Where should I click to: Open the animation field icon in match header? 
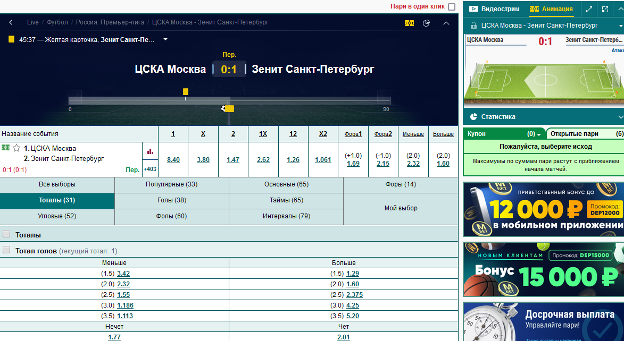pos(409,23)
